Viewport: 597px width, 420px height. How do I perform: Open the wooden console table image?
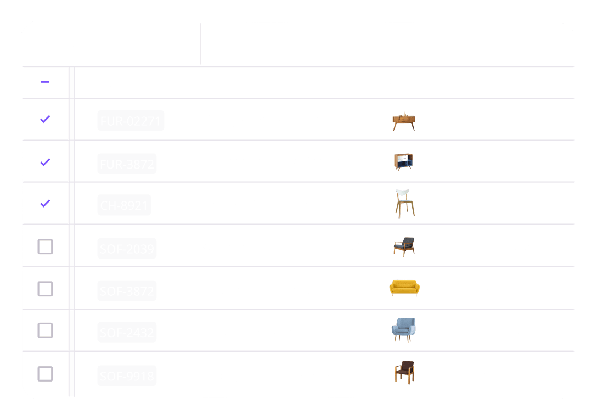[404, 121]
